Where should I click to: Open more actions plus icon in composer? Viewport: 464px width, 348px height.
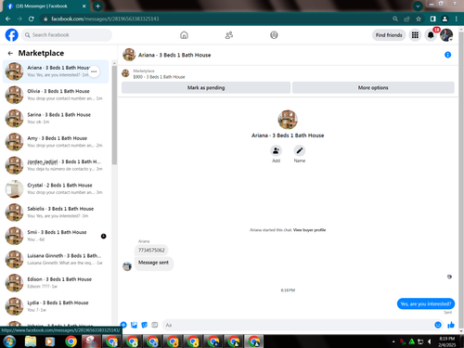[x=123, y=325]
